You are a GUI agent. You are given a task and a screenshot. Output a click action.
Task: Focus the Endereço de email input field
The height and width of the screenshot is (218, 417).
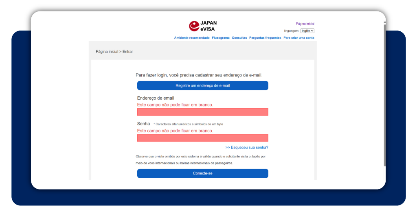203,112
